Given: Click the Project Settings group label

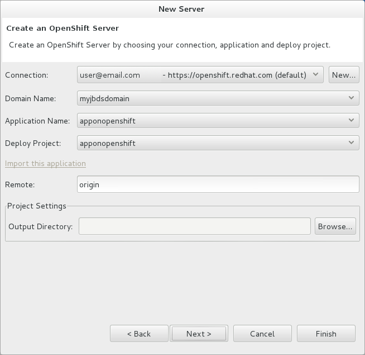Looking at the screenshot, I should (37, 206).
